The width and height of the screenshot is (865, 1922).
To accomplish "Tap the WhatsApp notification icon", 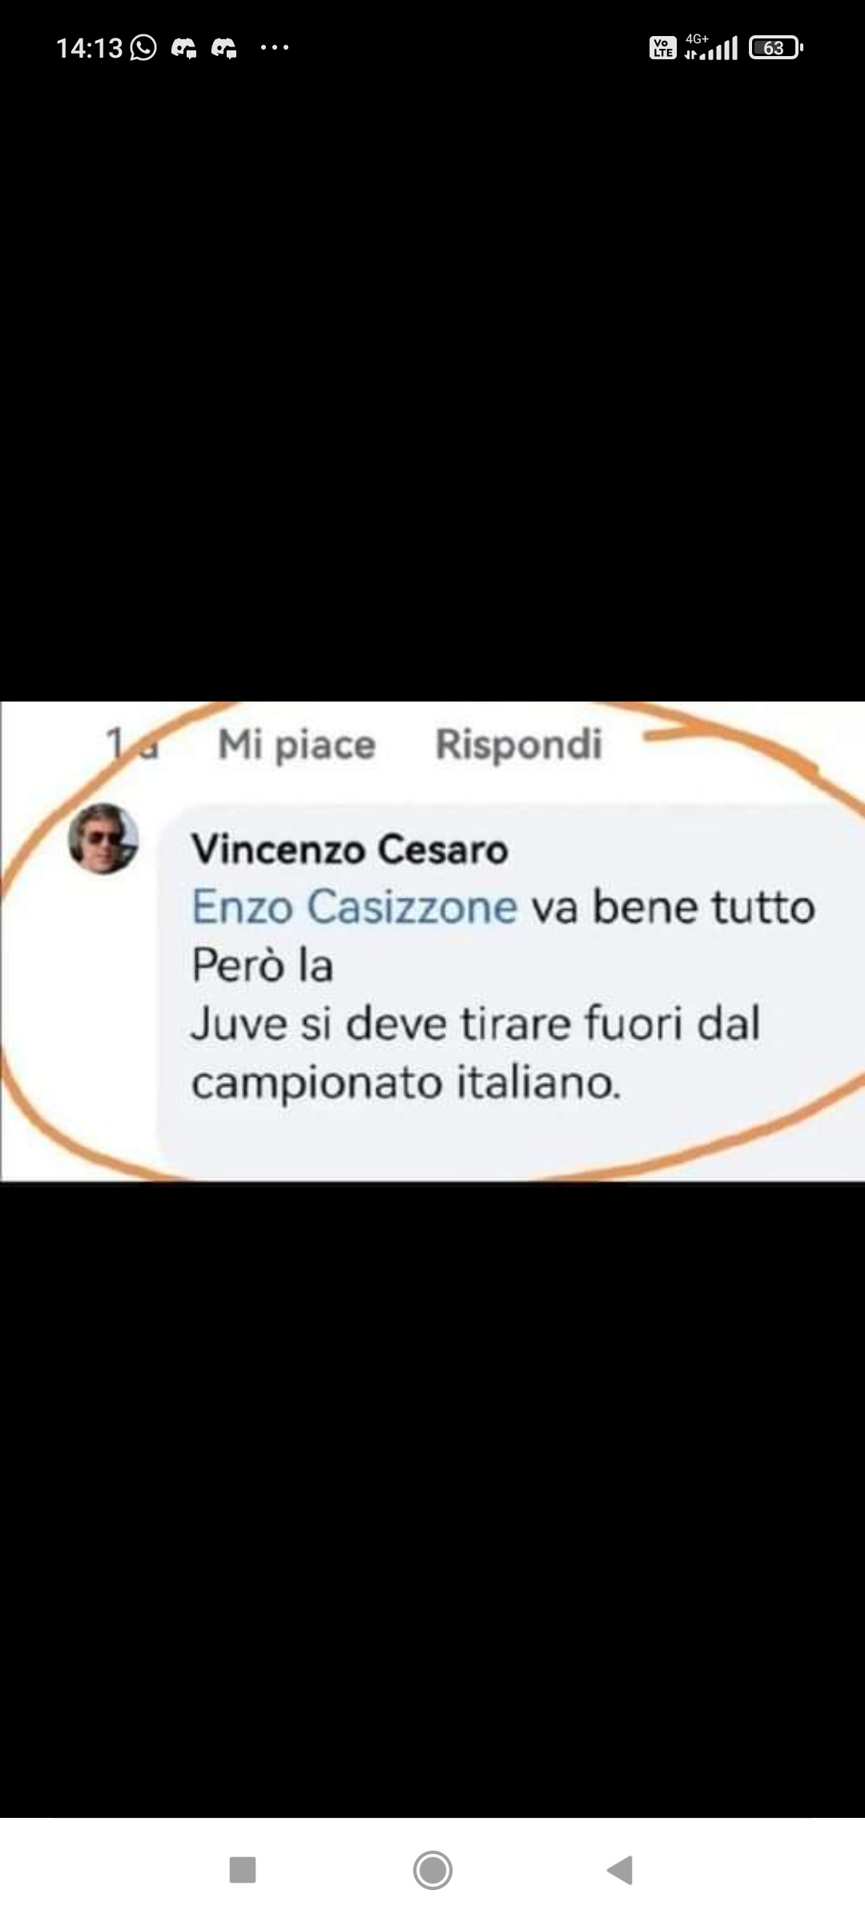I will (x=143, y=48).
